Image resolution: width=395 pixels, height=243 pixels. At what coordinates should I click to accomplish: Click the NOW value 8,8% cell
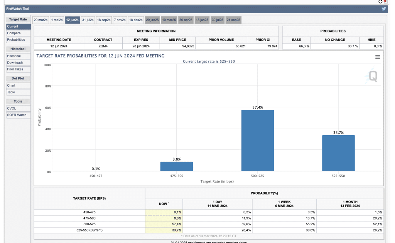pos(164,218)
